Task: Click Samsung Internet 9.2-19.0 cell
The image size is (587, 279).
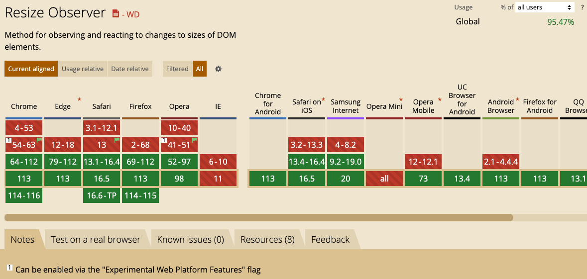Action: tap(346, 162)
